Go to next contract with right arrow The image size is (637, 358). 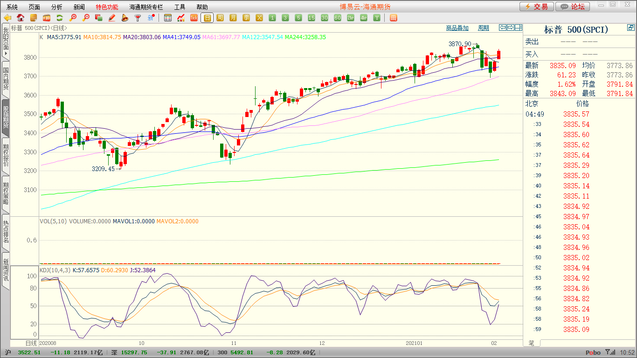coord(510,28)
